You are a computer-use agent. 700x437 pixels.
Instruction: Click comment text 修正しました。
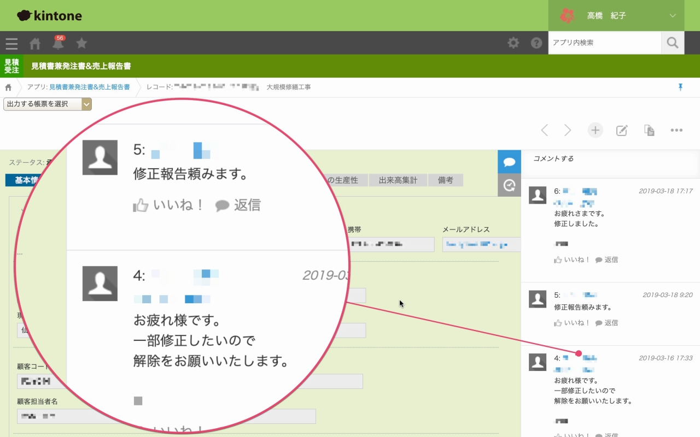tap(576, 223)
